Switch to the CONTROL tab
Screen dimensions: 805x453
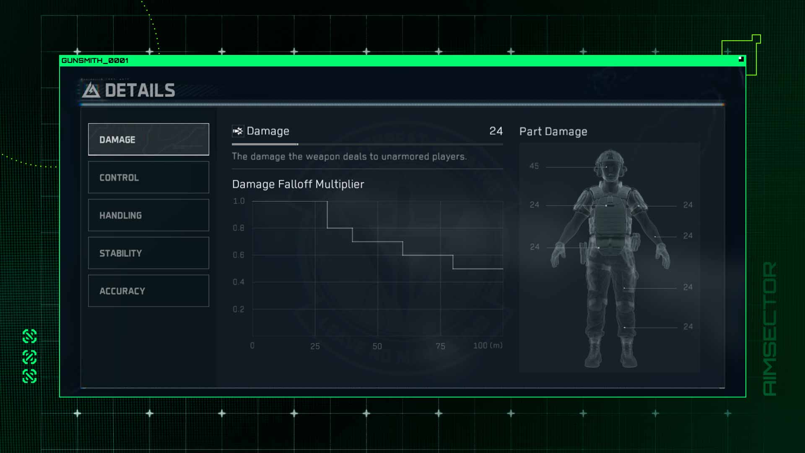click(x=148, y=177)
